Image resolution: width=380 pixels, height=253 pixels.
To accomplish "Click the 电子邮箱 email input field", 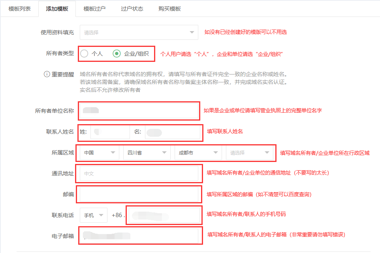I will pos(139,236).
